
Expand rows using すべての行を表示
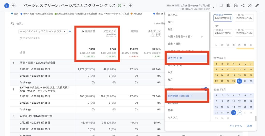30,38
